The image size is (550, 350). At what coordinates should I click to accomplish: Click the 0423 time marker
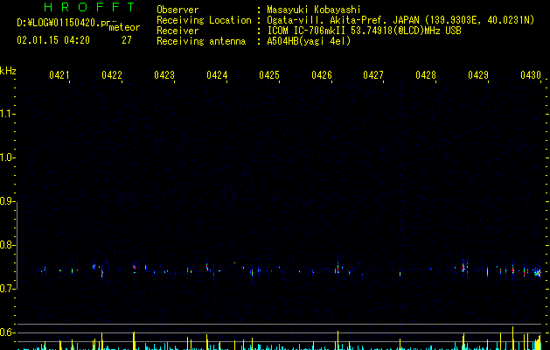point(164,75)
